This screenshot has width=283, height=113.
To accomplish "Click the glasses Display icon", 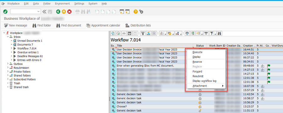I will point(124,33).
